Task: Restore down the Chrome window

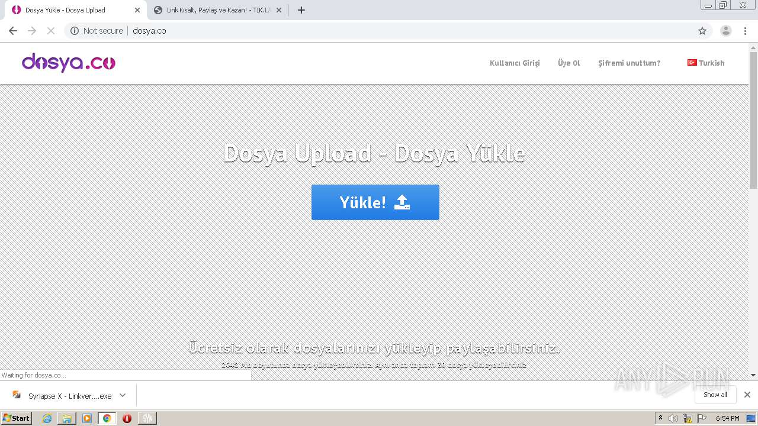Action: 723,5
